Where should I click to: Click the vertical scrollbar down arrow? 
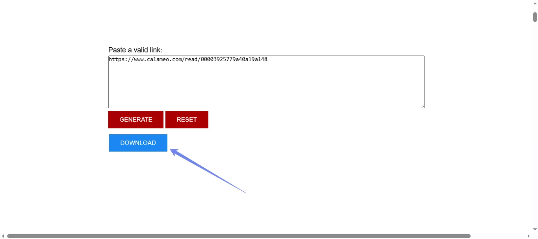pyautogui.click(x=534, y=230)
